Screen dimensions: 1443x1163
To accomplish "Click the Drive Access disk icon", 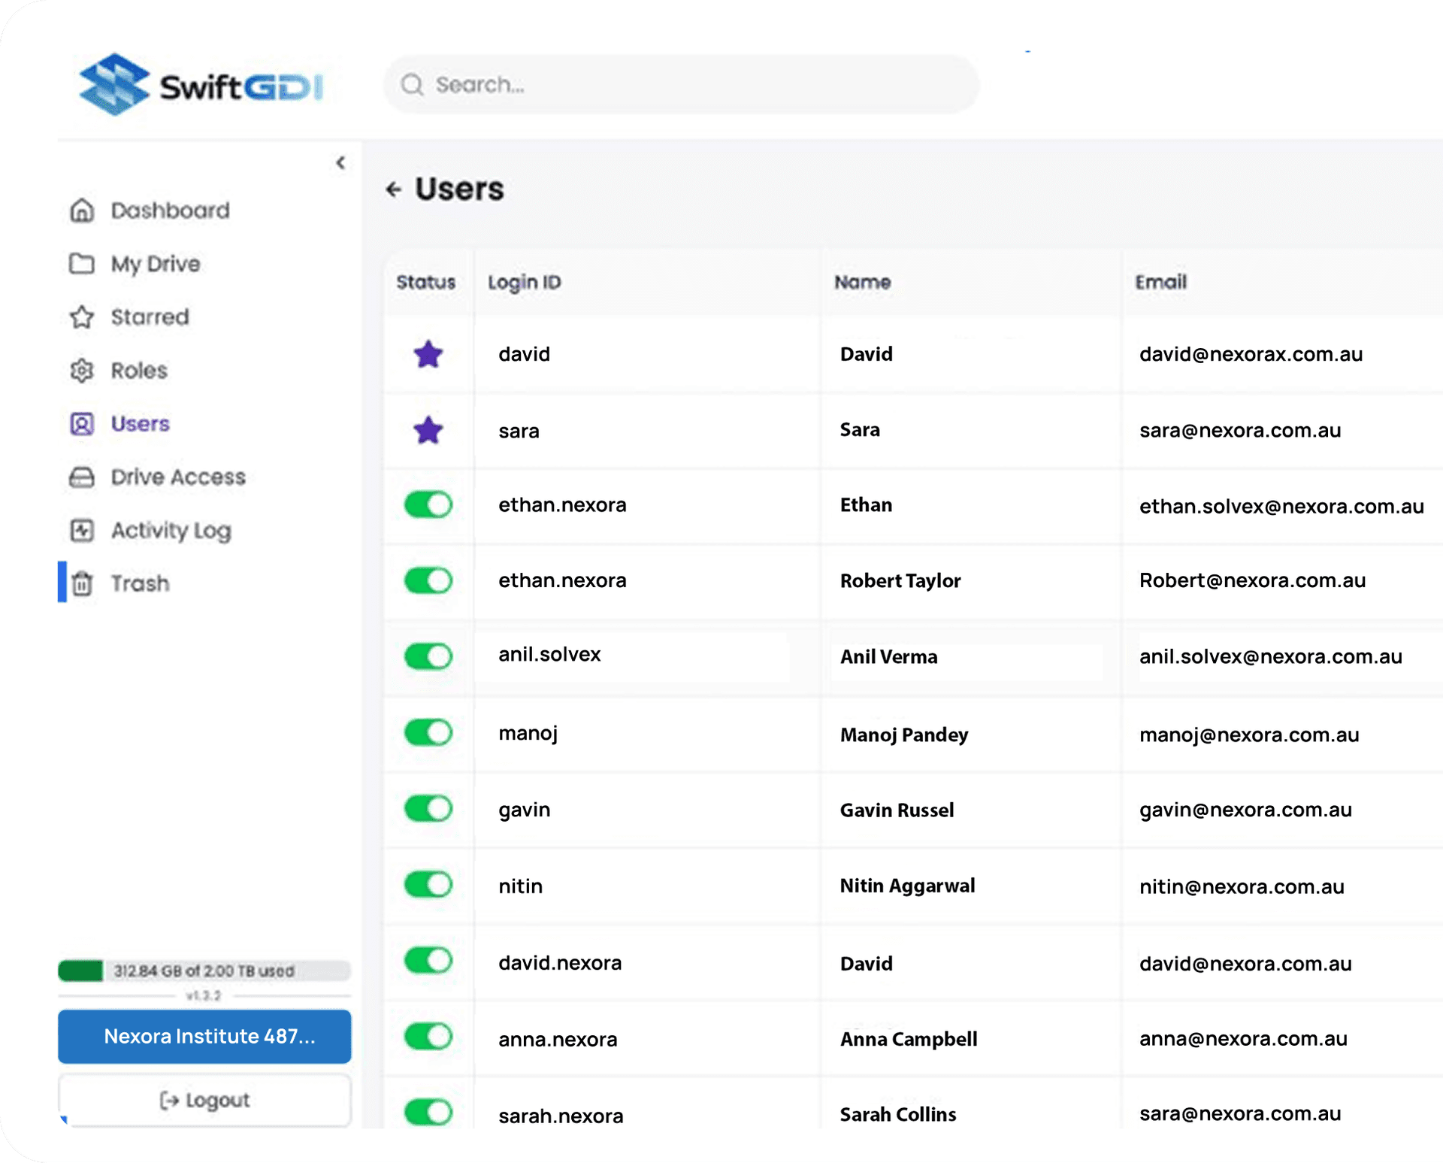I will (82, 477).
